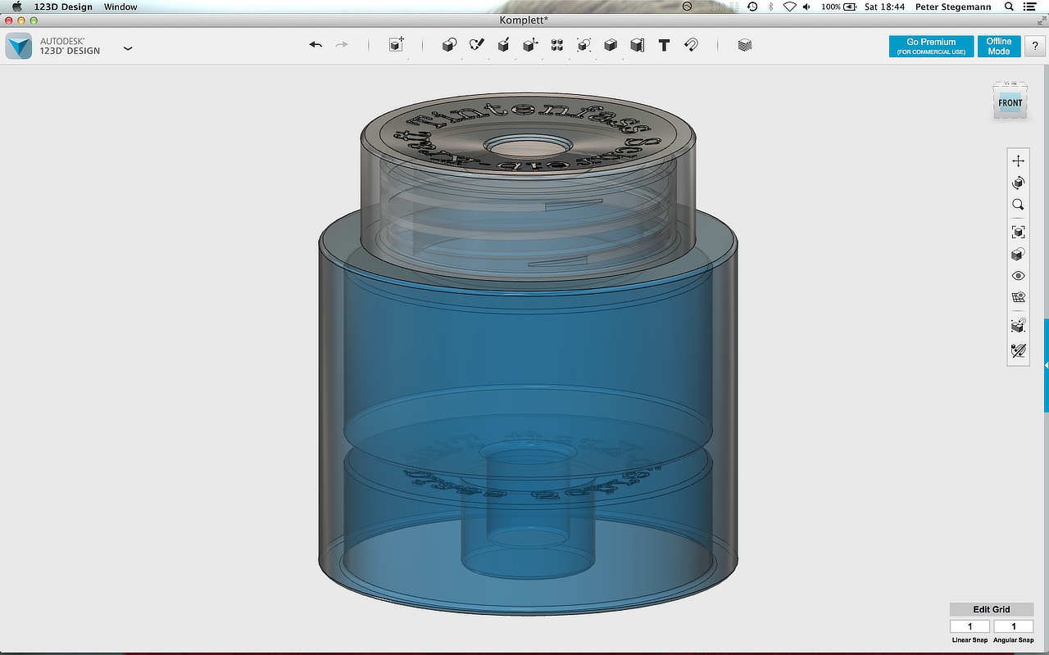Open the Transform tool with cube and arrows
Viewport: 1049px width, 655px height.
[x=397, y=45]
